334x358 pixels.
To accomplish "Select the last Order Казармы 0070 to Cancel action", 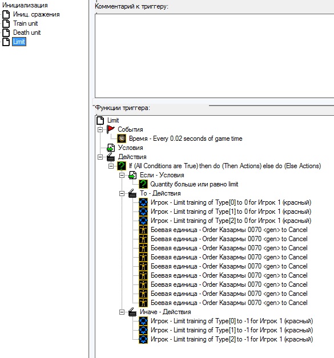I will (229, 303).
